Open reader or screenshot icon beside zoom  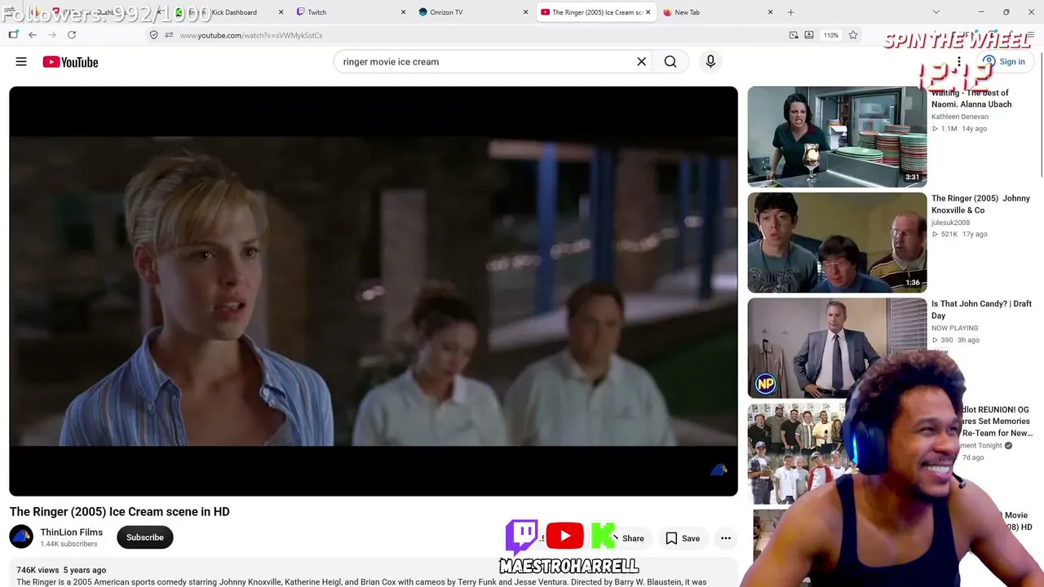pyautogui.click(x=809, y=35)
